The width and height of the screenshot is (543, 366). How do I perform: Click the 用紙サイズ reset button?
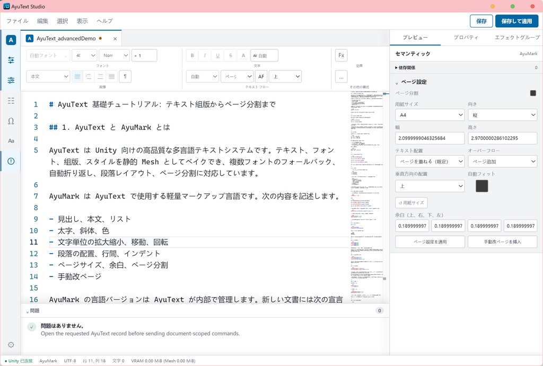pyautogui.click(x=411, y=203)
